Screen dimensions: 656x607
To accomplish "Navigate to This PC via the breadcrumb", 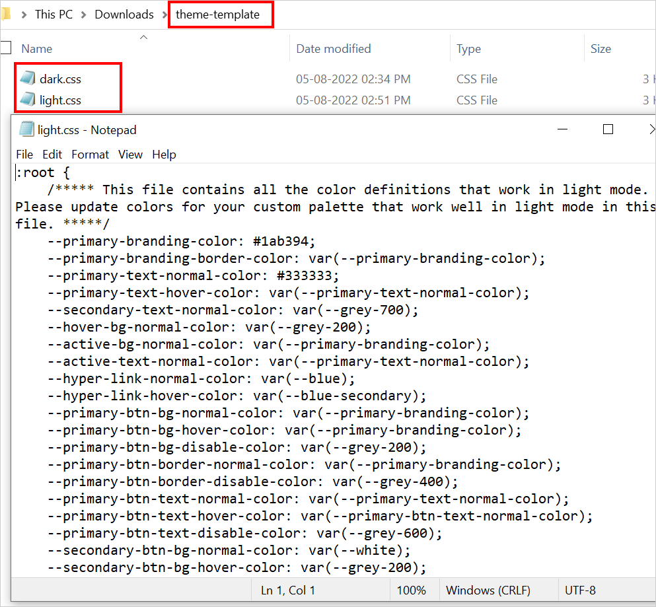I will coord(54,13).
